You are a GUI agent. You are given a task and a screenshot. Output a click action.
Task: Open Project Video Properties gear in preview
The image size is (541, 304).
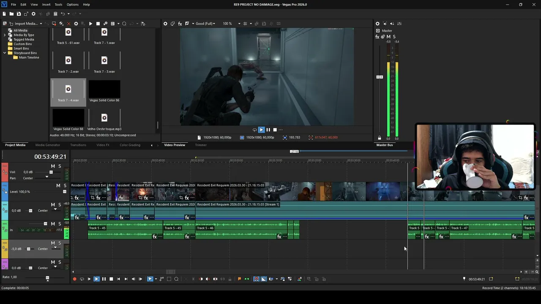tap(165, 24)
